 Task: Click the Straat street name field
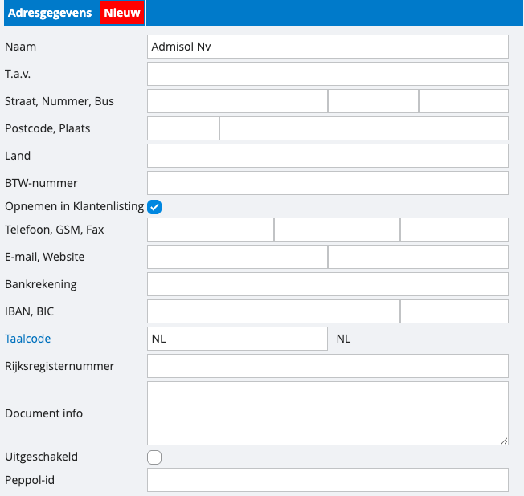point(237,101)
